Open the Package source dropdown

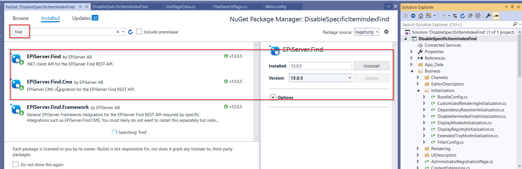366,32
